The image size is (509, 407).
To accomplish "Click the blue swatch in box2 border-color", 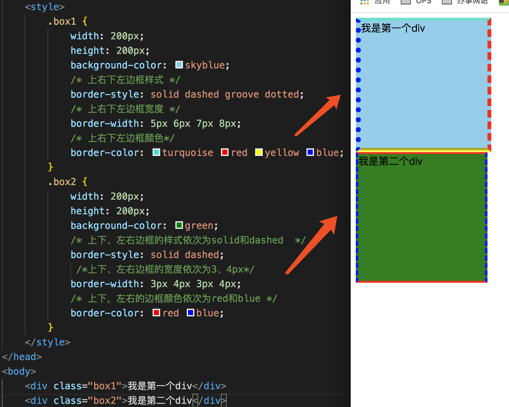I will [190, 313].
